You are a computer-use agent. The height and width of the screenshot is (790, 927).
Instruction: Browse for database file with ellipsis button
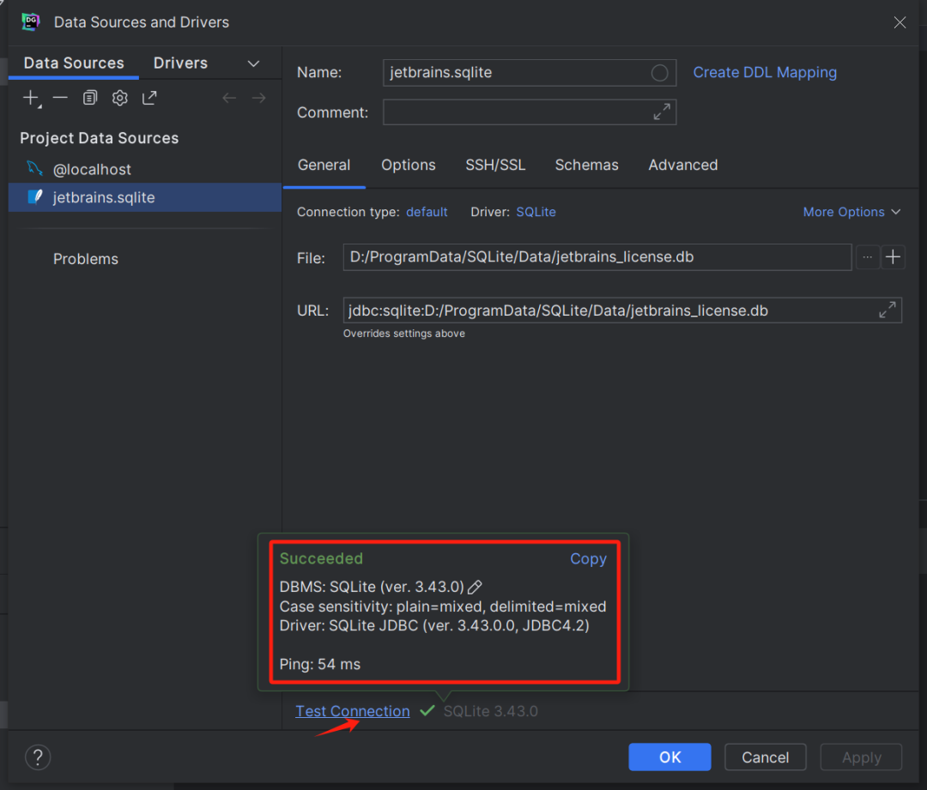coord(867,257)
